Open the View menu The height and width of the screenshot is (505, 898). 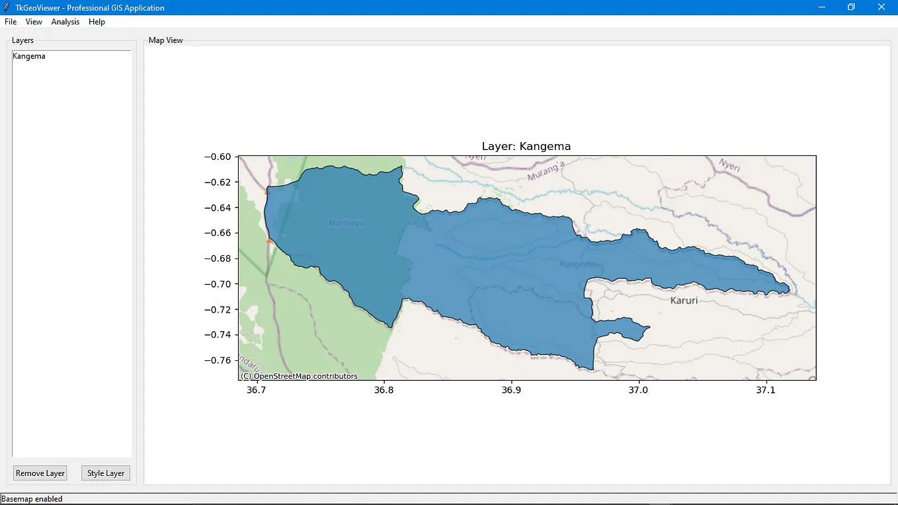(x=33, y=21)
